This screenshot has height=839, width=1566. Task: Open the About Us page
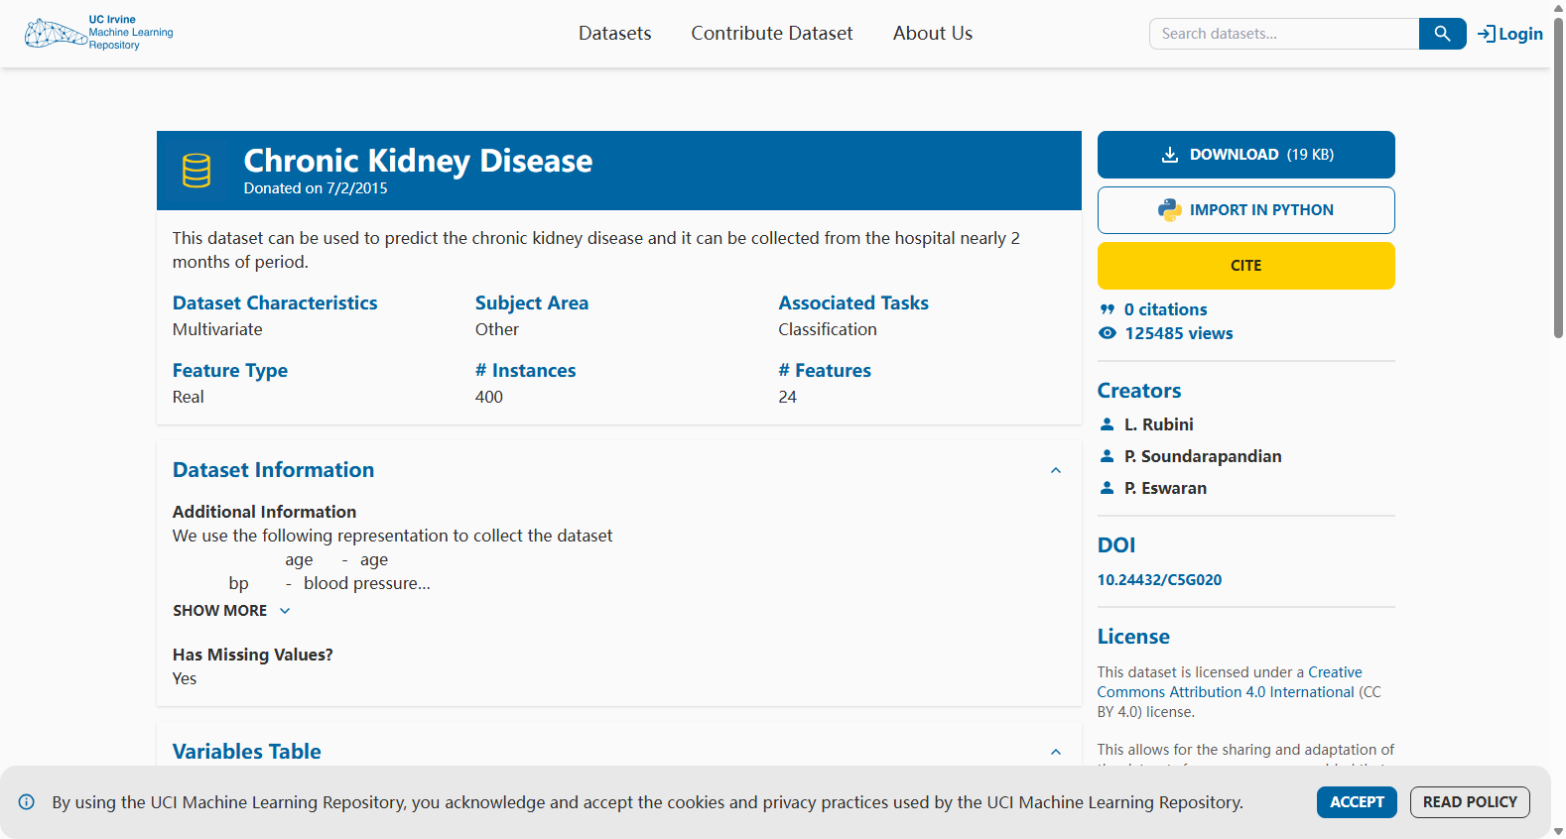click(x=933, y=34)
